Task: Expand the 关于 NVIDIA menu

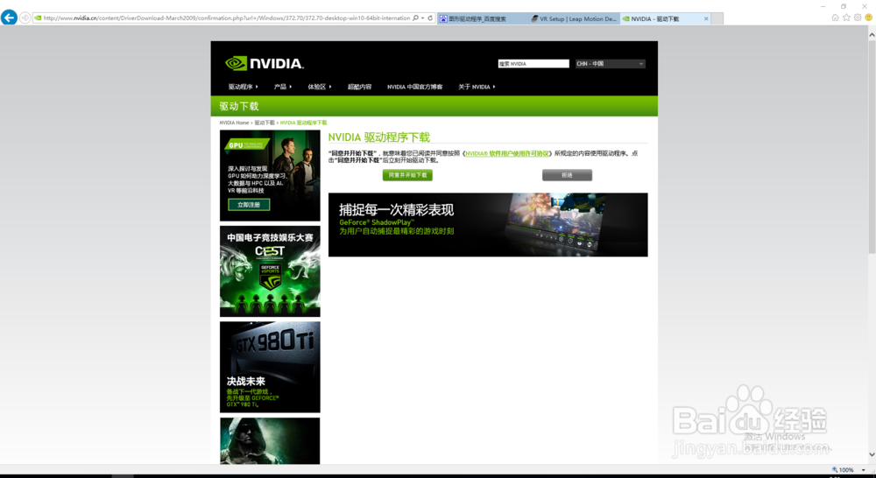Action: coord(477,87)
